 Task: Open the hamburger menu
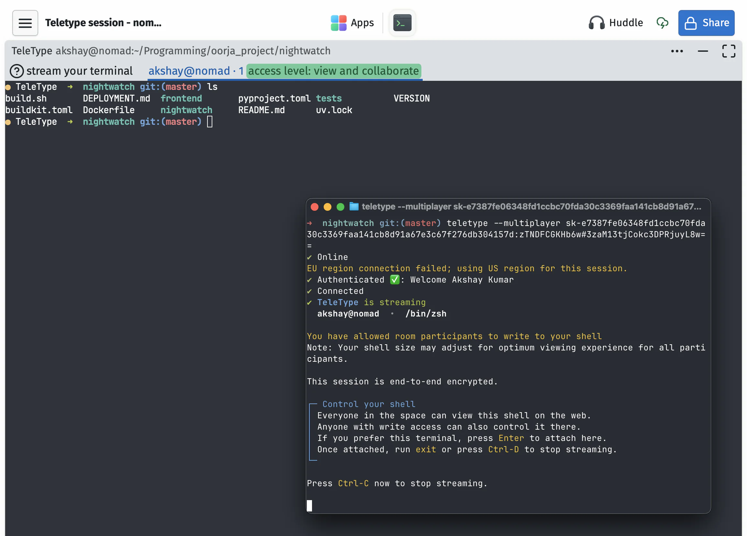coord(25,23)
